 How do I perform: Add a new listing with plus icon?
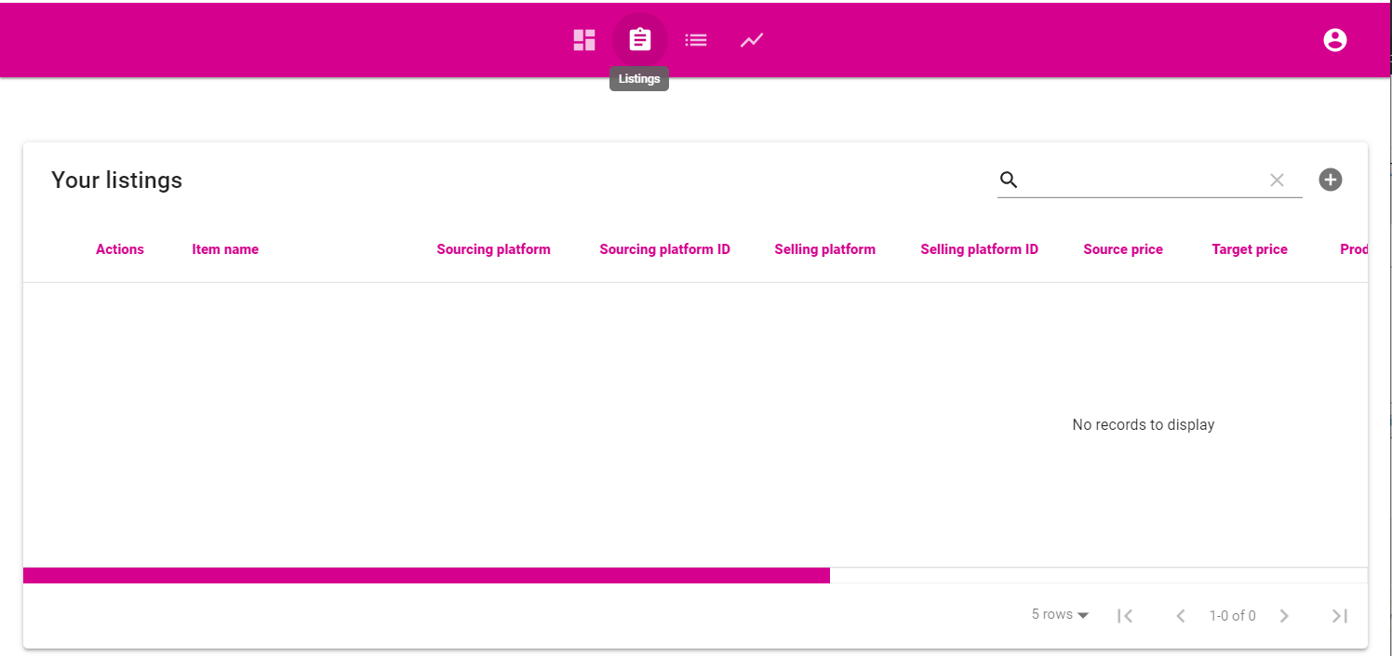point(1331,180)
